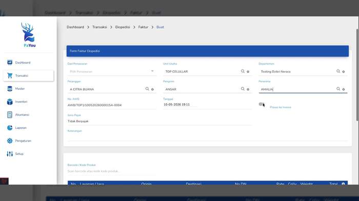Click the Form Faktur Ekspedisi header bar
The image size is (359, 201).
(x=207, y=51)
